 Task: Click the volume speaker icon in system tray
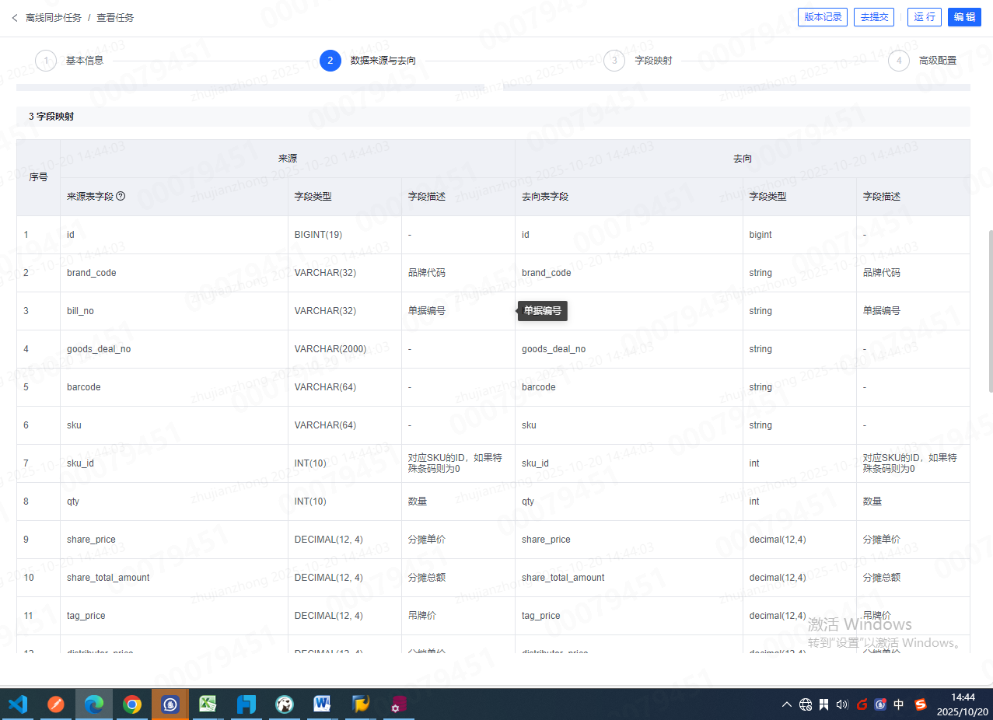[x=841, y=704]
